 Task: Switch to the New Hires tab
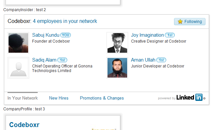[x=59, y=98]
